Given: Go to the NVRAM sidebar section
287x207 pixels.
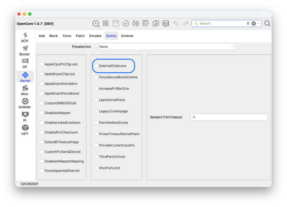Looking at the screenshot, I should (x=25, y=103).
